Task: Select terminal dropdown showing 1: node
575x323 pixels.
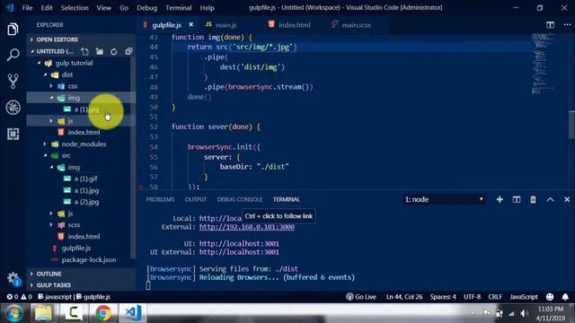Action: pos(444,199)
